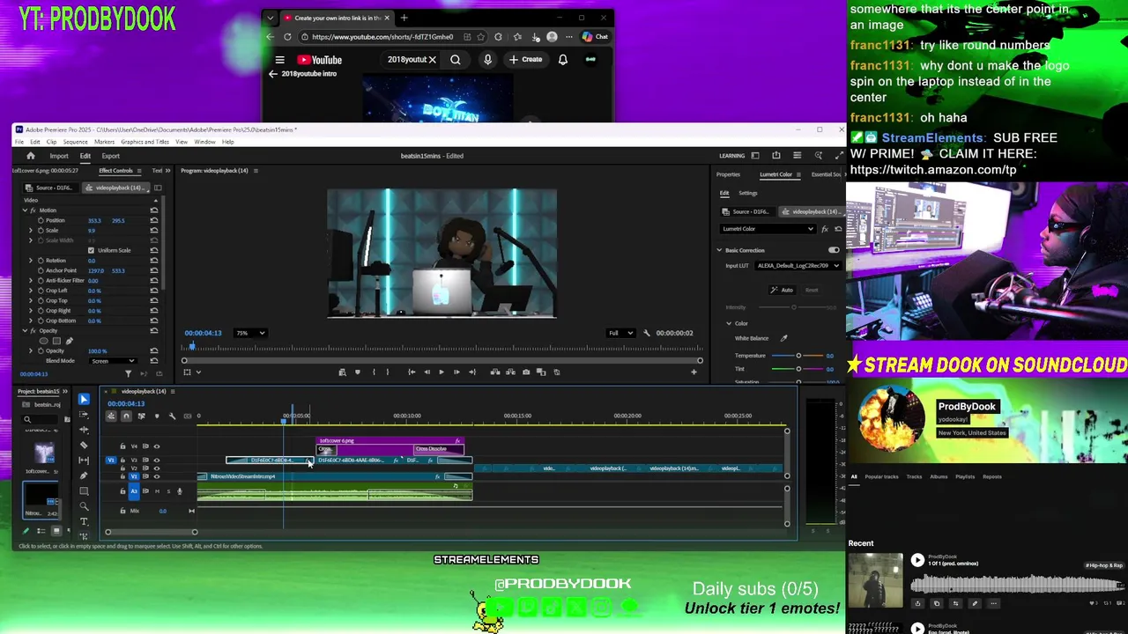Toggle Uniform Scale checkbox
This screenshot has width=1128, height=634.
click(91, 251)
